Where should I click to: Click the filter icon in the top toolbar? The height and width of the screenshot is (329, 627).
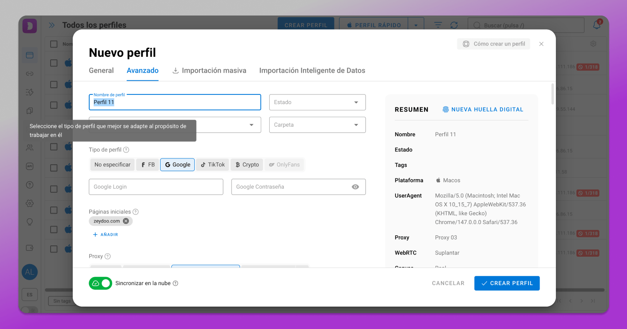[x=438, y=26]
